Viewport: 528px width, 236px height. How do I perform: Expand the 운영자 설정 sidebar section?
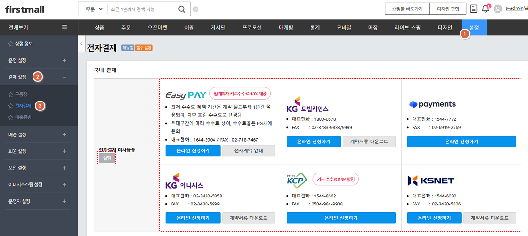(64, 201)
